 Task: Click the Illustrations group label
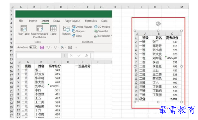click(x=87, y=42)
